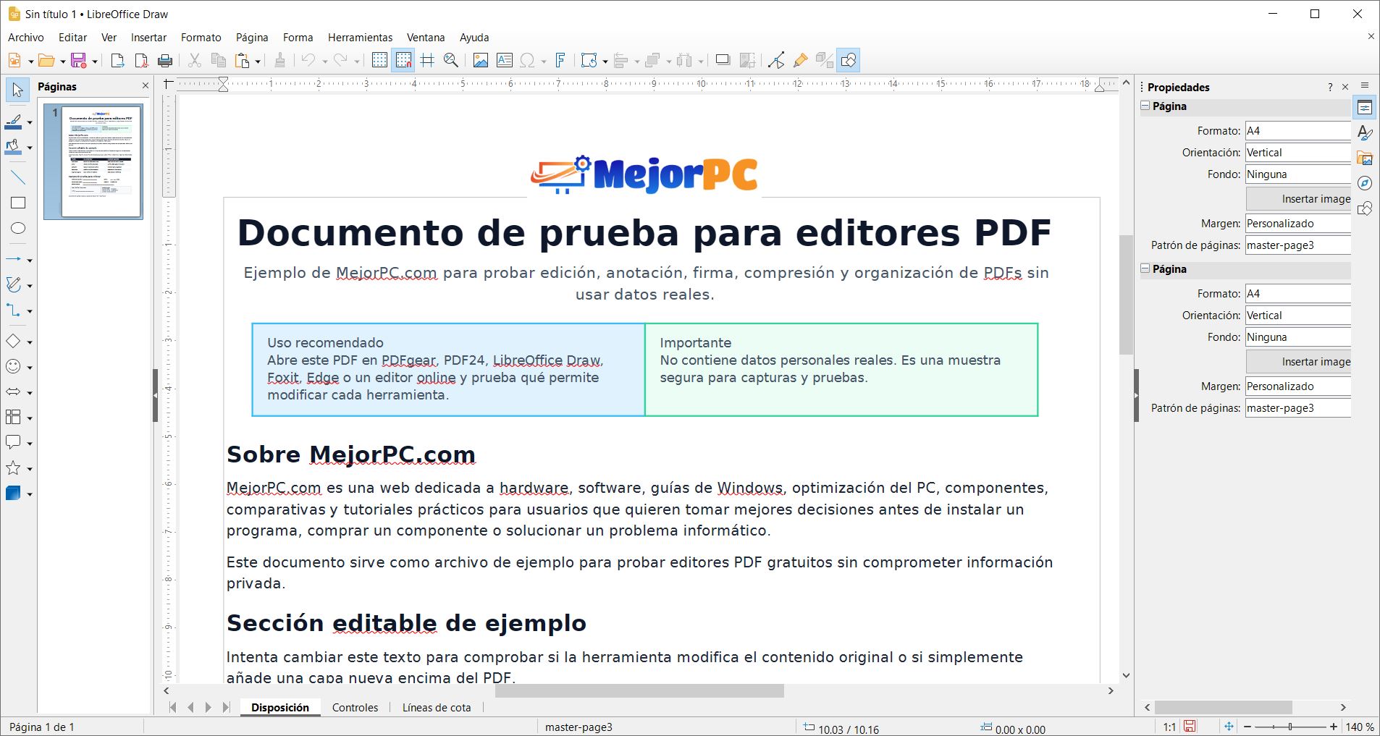The width and height of the screenshot is (1380, 736).
Task: Select the Insert Line tool
Action: pyautogui.click(x=17, y=177)
